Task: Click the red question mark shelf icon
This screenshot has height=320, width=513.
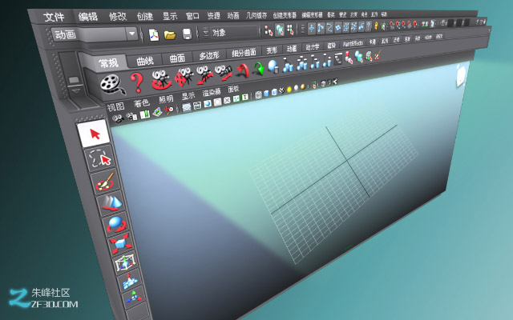Action: [137, 82]
